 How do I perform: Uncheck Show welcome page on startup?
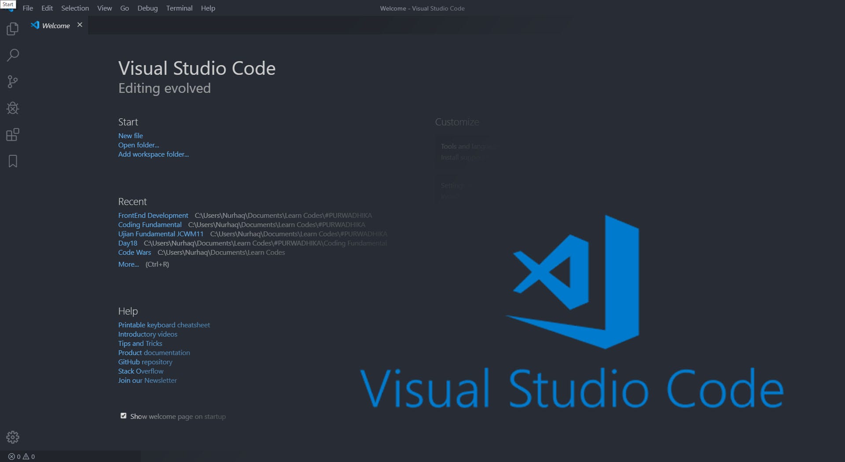(x=123, y=415)
